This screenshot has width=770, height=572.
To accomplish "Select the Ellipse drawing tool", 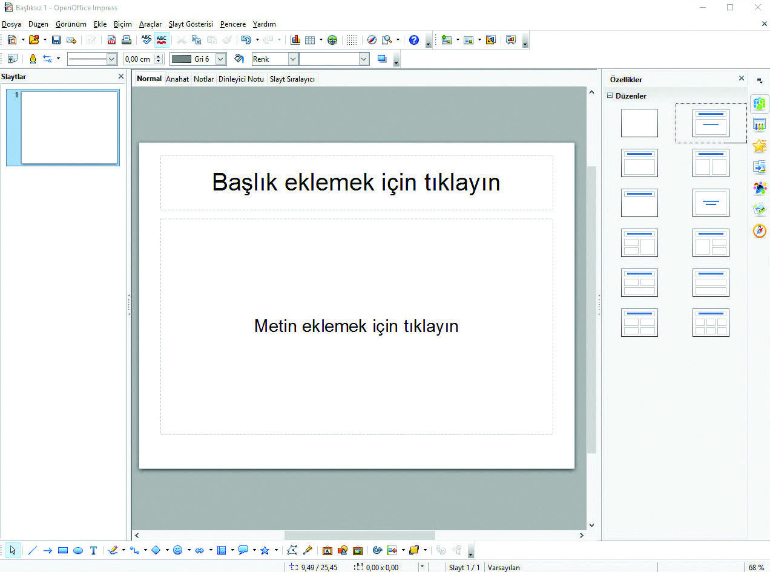I will [78, 550].
